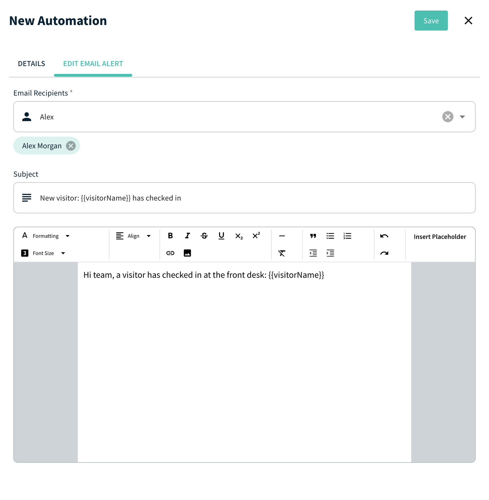Click into the Subject field

coord(244,198)
